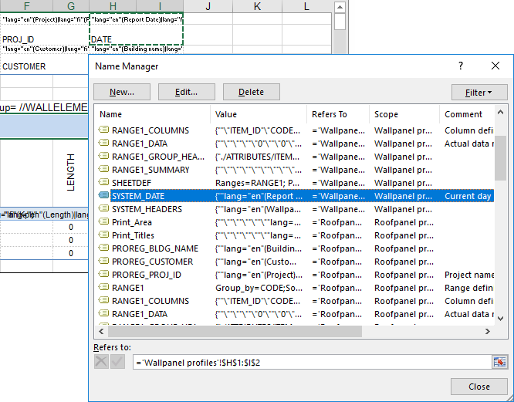The image size is (514, 402).
Task: Click the name icon beside RANGE1_SUMMARY
Action: (104, 170)
